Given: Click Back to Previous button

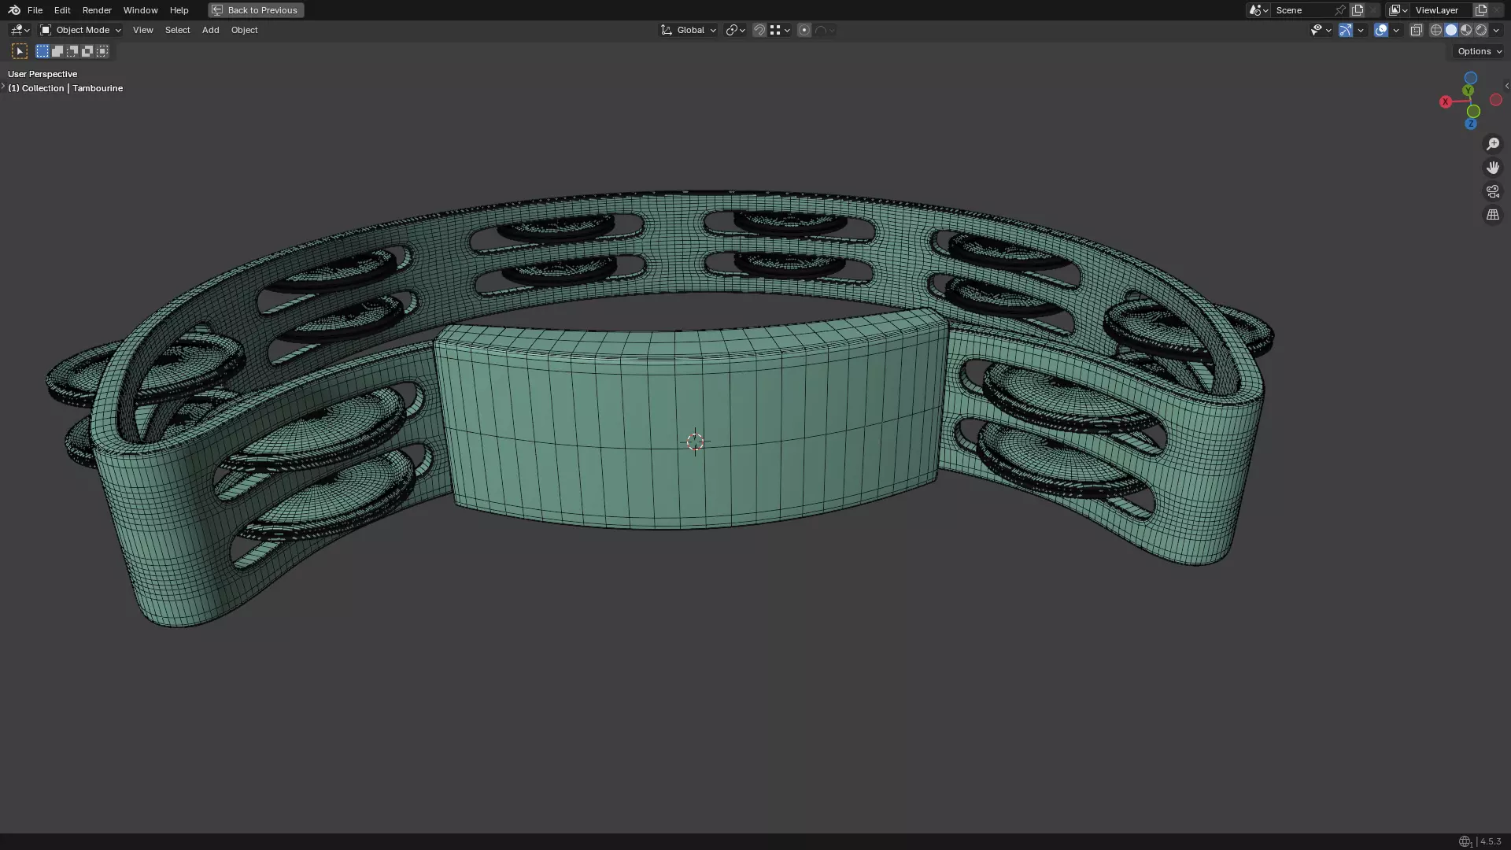Looking at the screenshot, I should (255, 10).
